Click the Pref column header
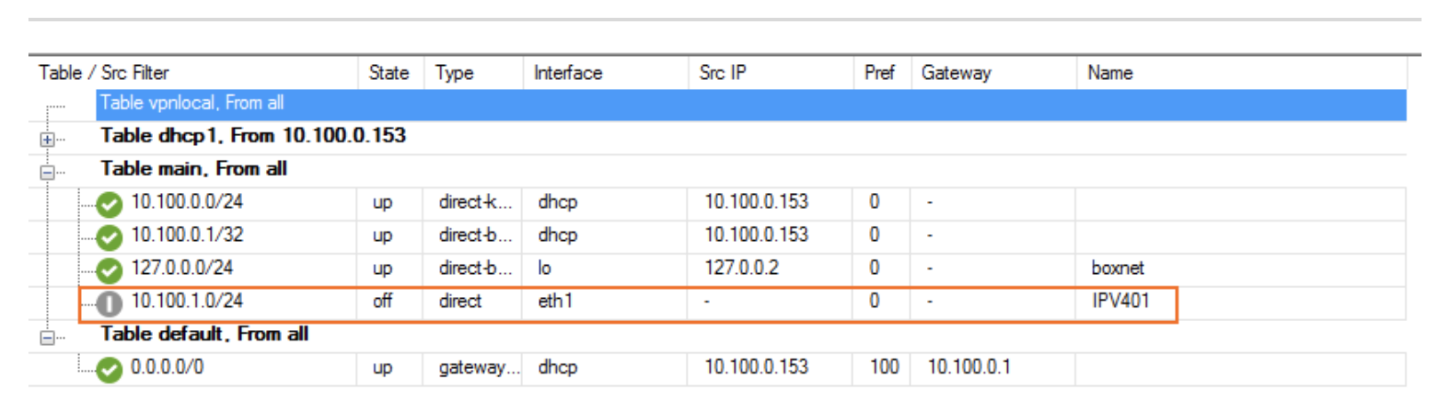This screenshot has height=402, width=1450. click(x=879, y=73)
